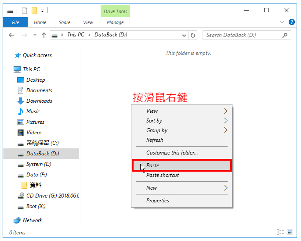
Task: Click the New folder icon in title bar
Action: tap(34, 11)
